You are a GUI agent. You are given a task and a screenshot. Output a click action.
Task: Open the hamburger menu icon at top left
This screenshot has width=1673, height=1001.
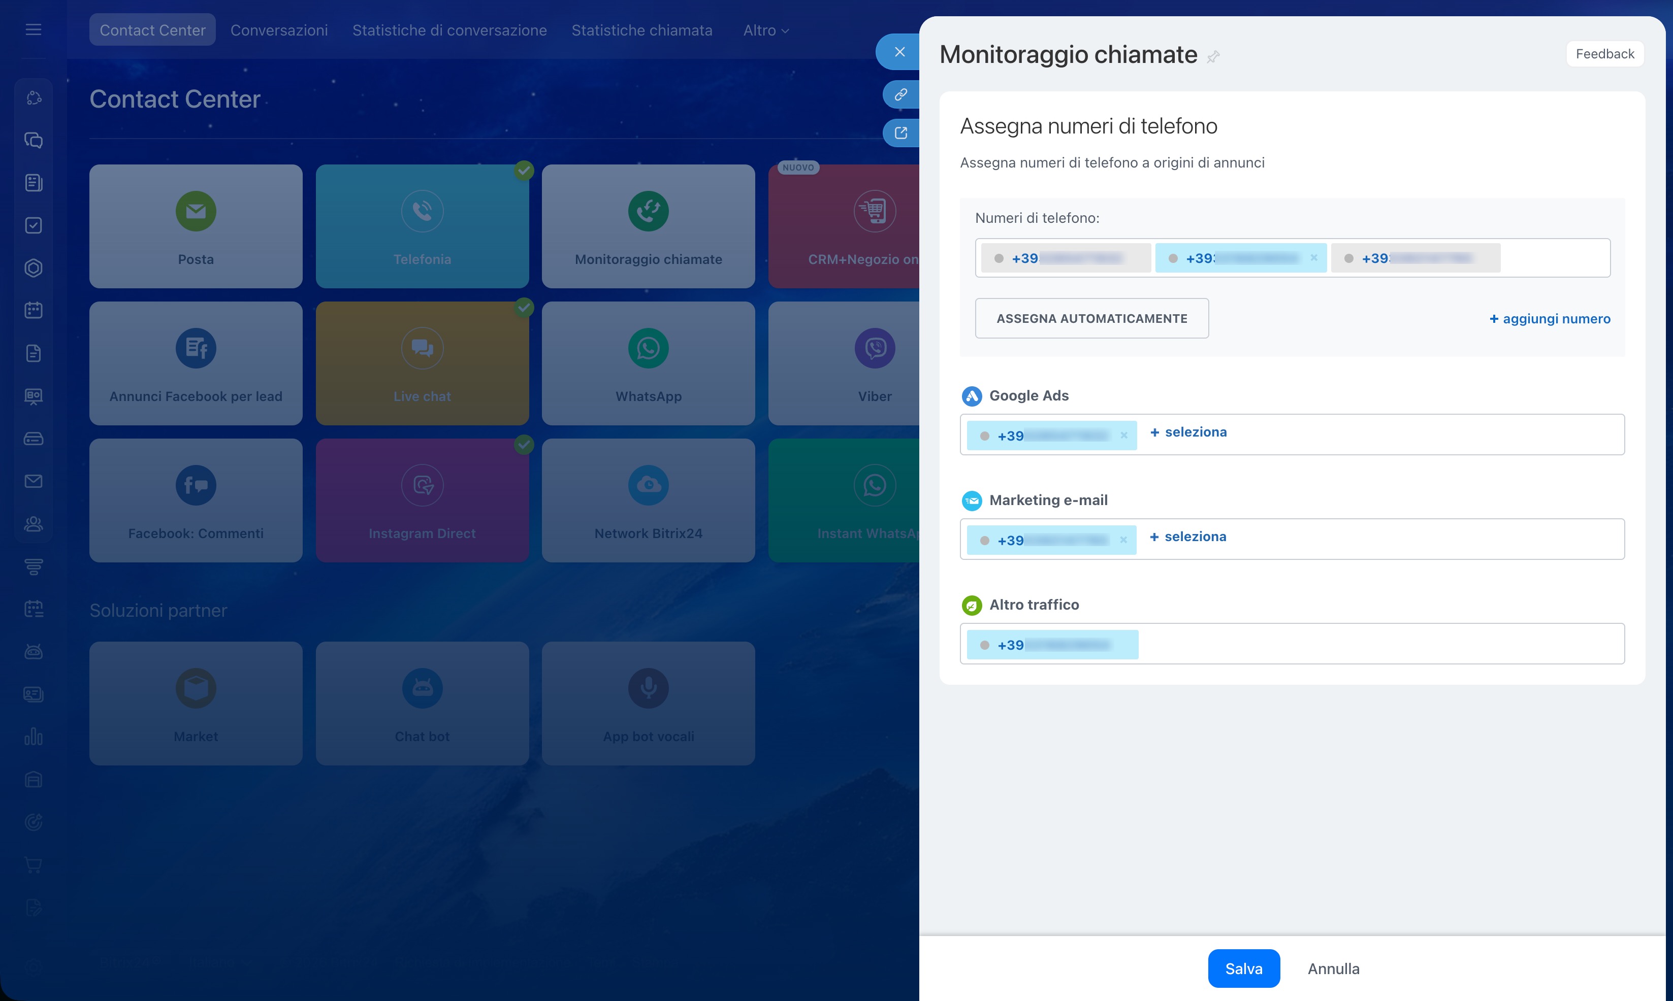pos(33,29)
